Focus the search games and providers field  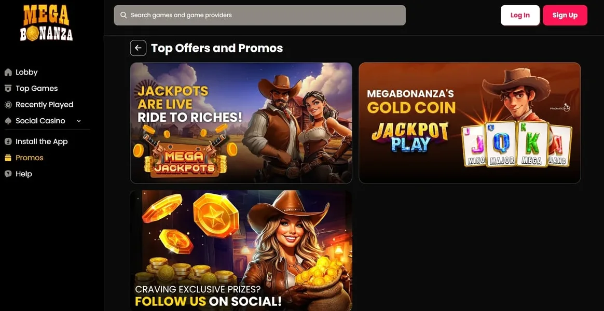(259, 15)
